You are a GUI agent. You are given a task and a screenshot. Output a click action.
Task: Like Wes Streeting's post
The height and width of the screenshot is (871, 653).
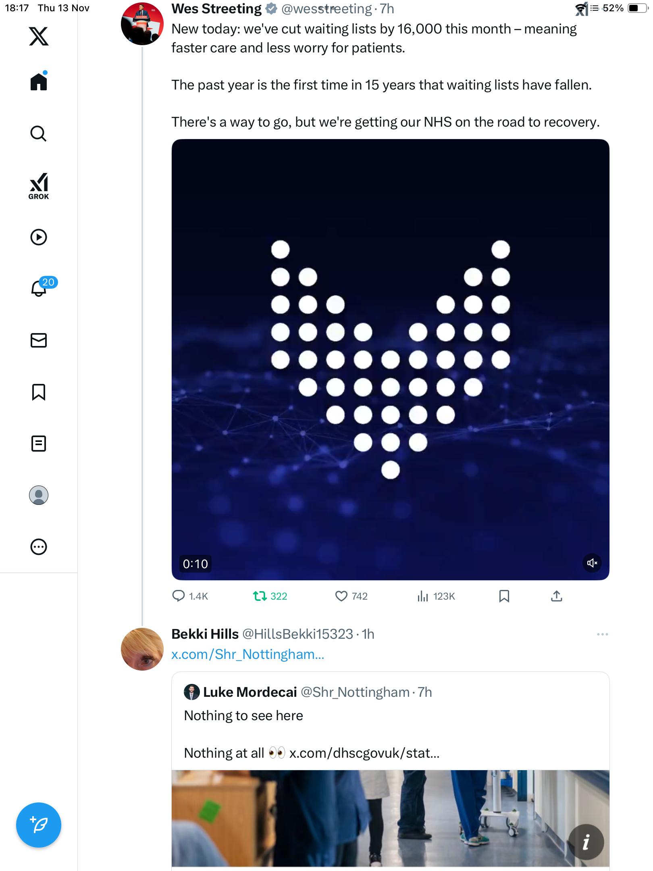[341, 596]
